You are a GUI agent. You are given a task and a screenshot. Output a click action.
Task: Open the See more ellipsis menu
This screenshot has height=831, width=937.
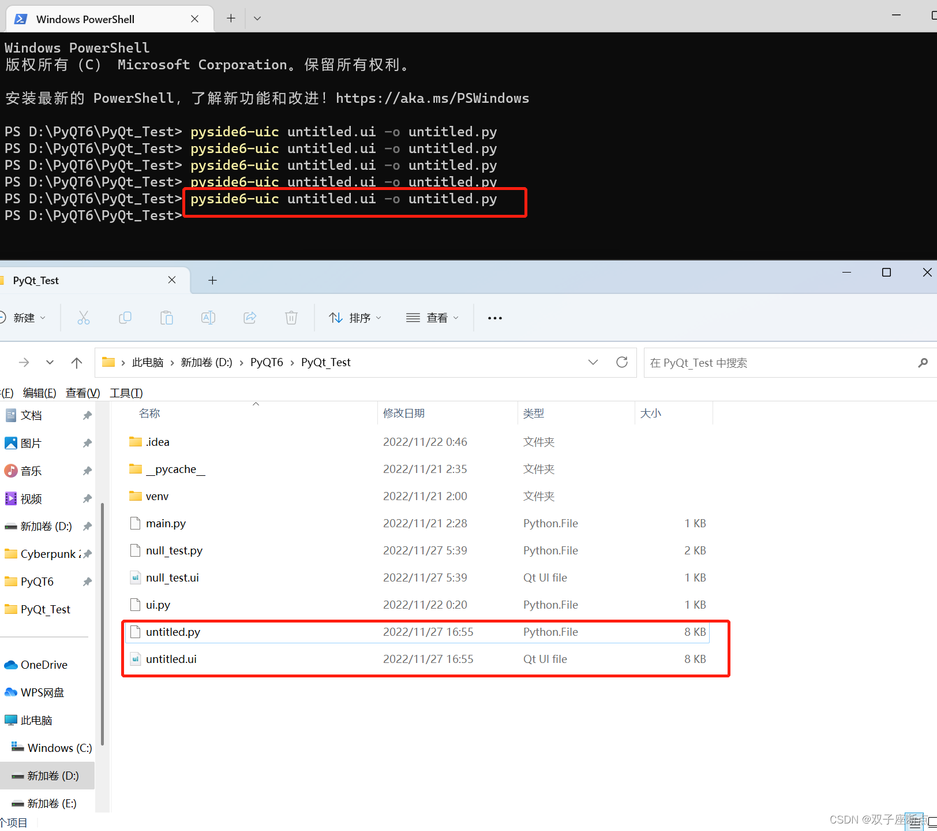click(494, 318)
